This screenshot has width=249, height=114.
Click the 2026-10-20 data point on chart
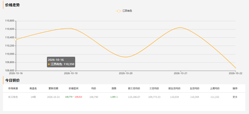point(126,57)
